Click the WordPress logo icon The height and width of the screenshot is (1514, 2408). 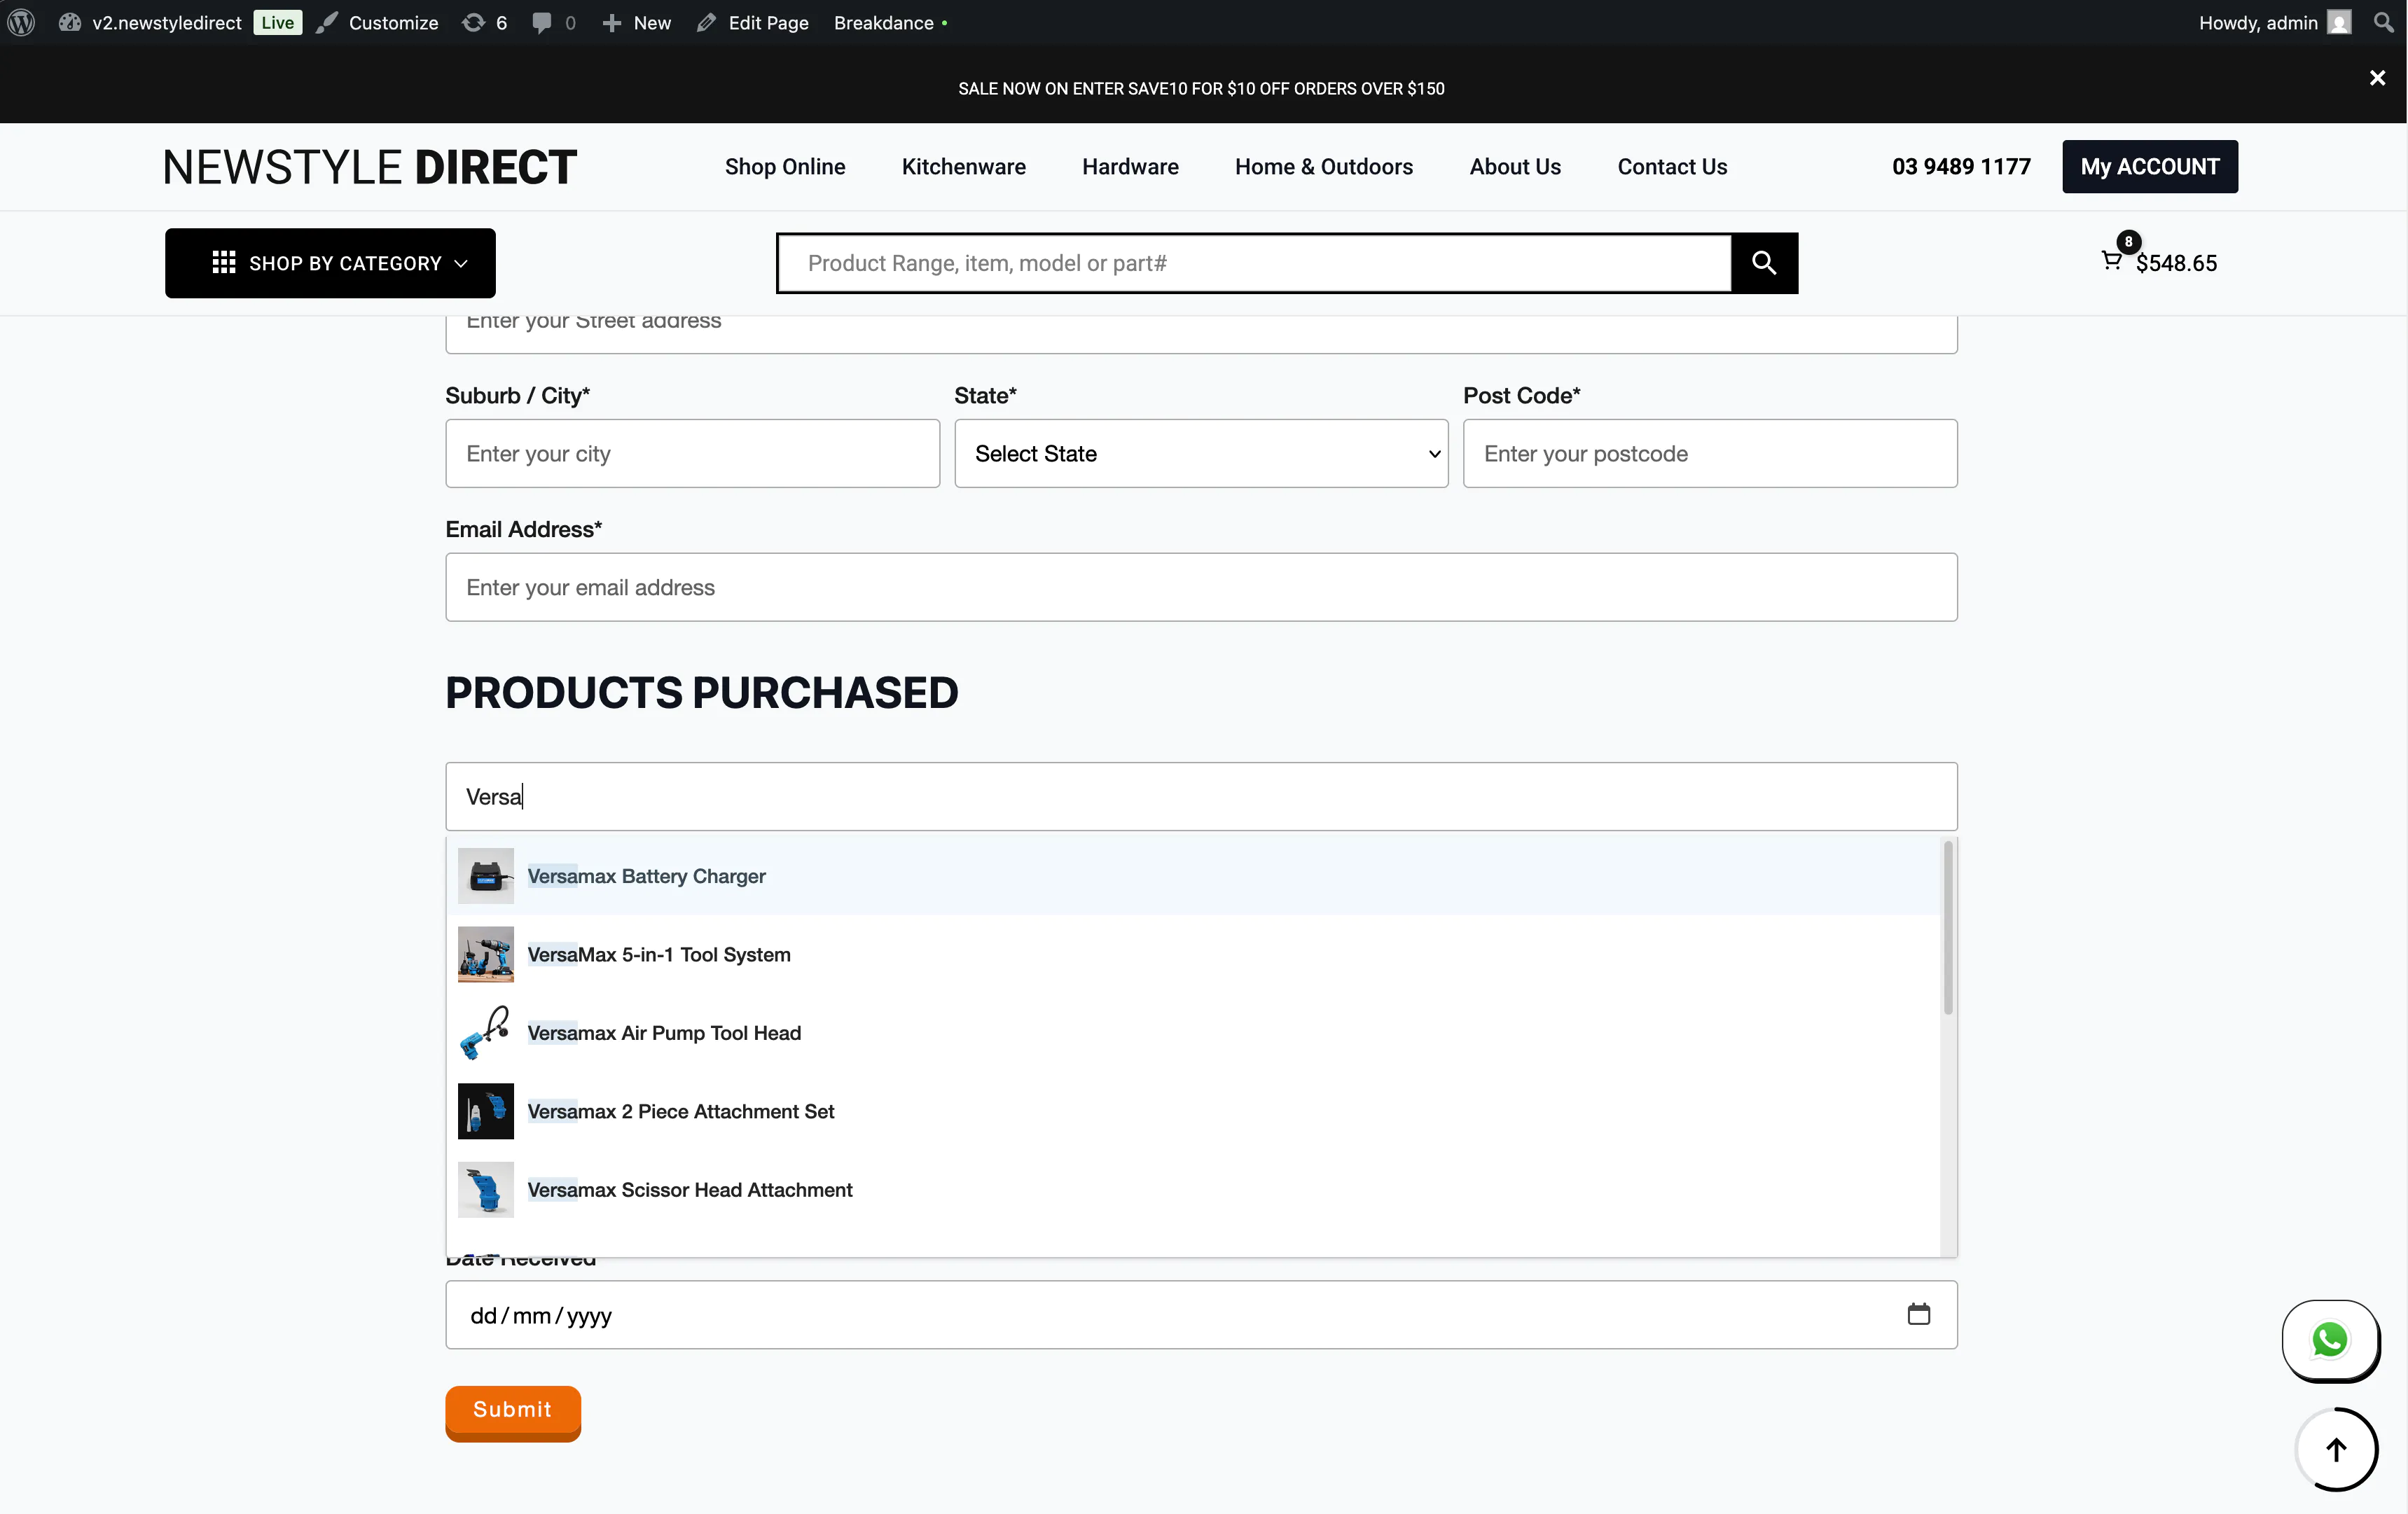21,22
